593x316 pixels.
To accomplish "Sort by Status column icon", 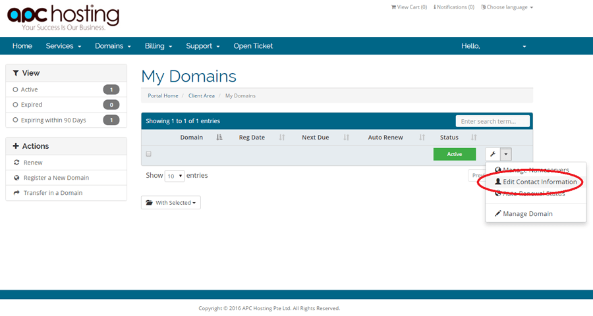I will tap(474, 138).
